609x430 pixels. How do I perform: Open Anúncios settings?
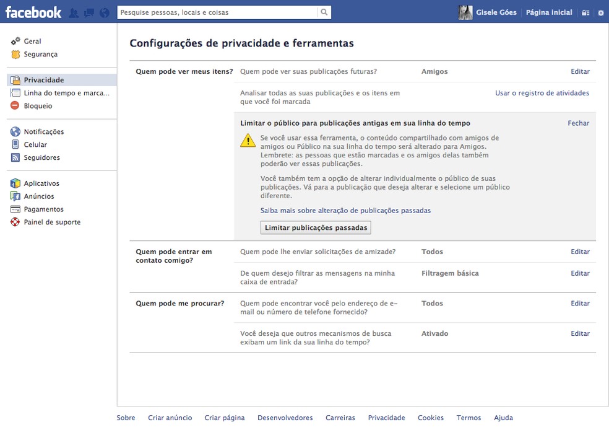39,196
